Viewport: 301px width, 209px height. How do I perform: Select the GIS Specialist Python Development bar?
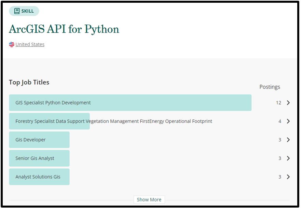click(130, 103)
